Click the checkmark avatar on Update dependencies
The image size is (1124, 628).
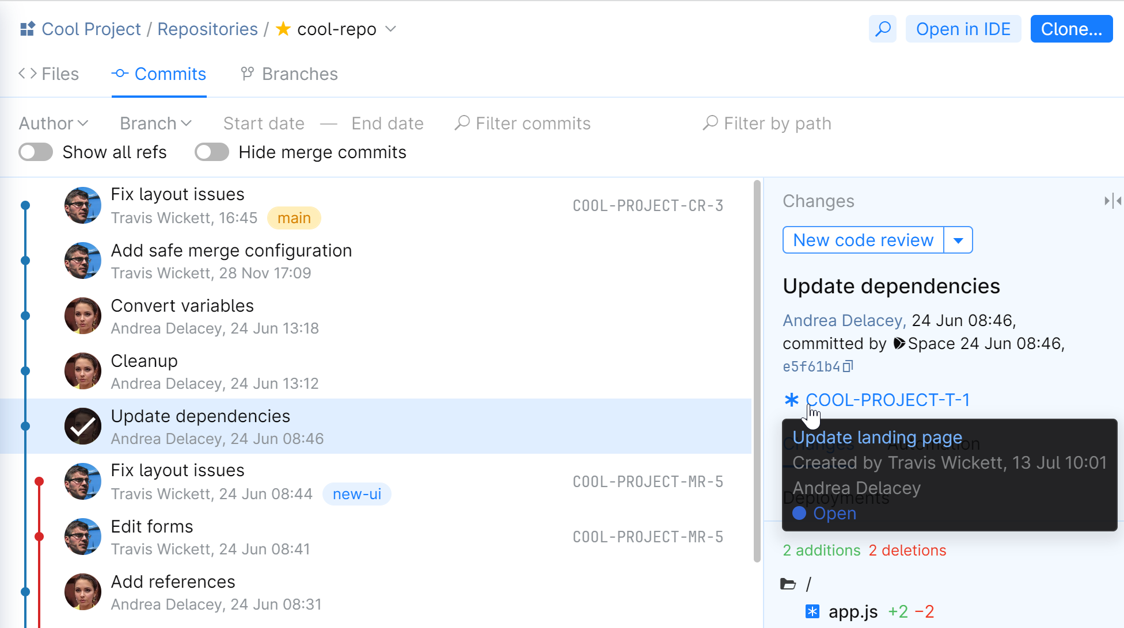click(83, 426)
